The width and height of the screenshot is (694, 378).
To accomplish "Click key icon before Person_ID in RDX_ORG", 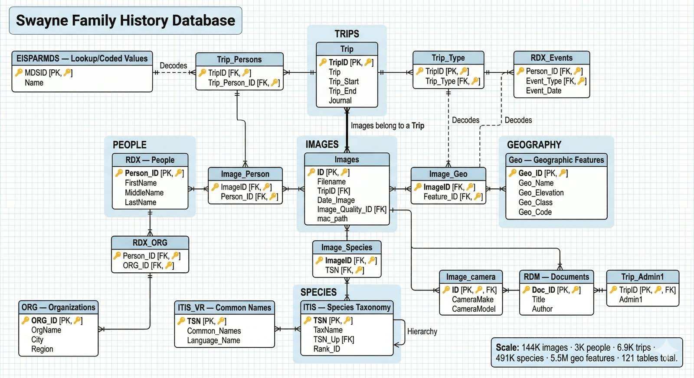I will click(x=117, y=255).
